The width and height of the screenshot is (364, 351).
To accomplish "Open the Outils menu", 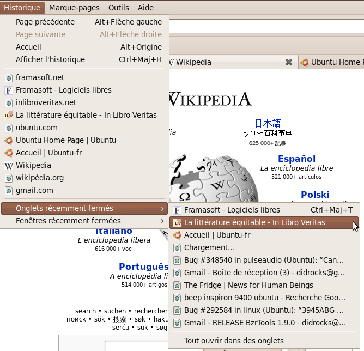I will tap(119, 8).
